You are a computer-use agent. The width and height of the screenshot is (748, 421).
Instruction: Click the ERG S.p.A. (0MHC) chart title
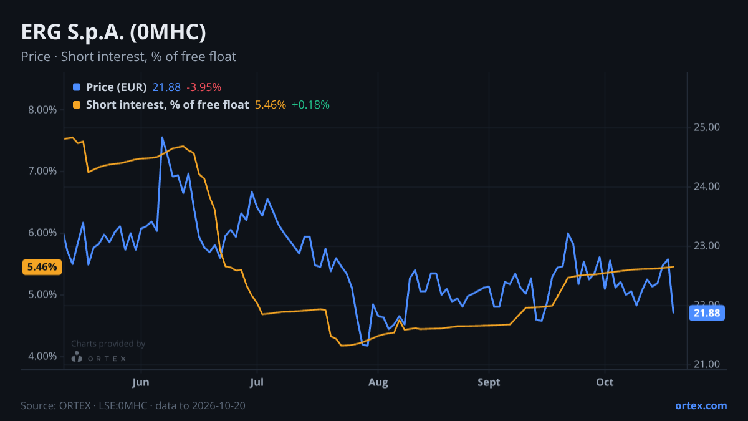(x=113, y=32)
